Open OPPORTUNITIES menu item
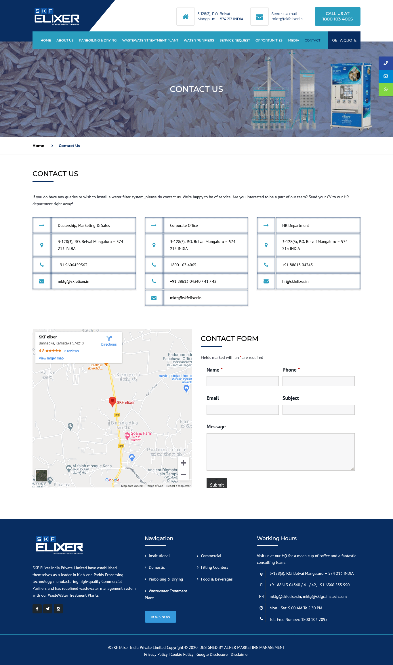Viewport: 393px width, 665px height. [269, 40]
